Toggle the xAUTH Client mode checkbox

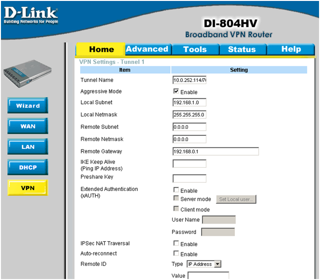pyautogui.click(x=176, y=208)
